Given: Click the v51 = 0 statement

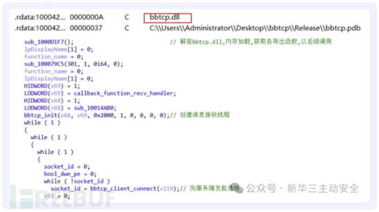Looking at the screenshot, I should pyautogui.click(x=57, y=196).
